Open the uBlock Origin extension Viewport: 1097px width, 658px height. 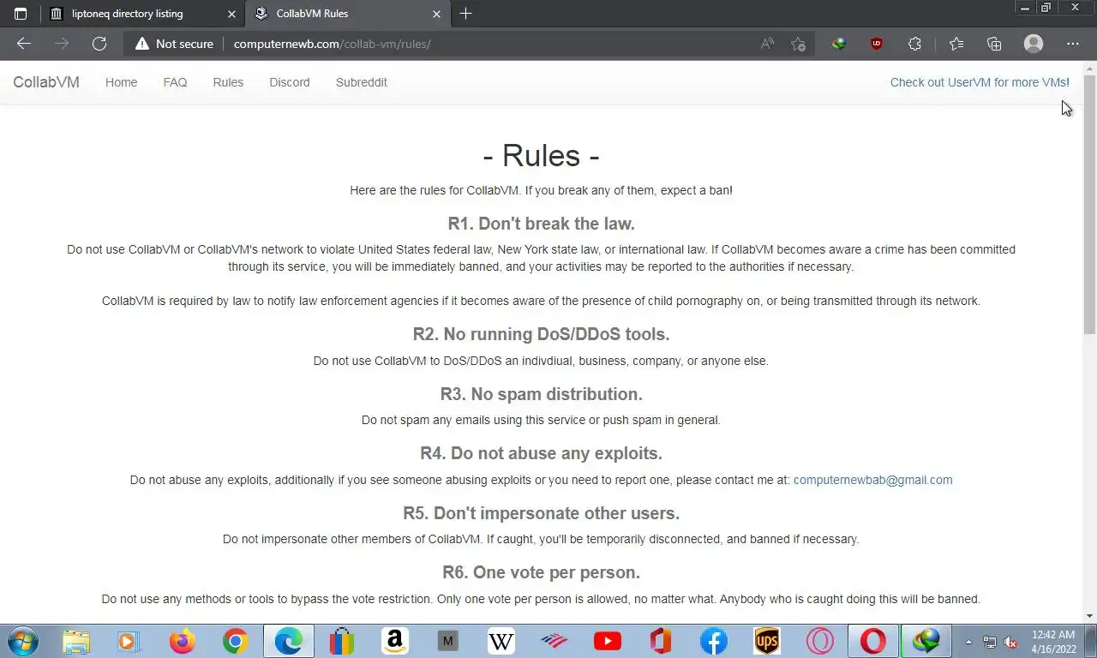point(877,44)
